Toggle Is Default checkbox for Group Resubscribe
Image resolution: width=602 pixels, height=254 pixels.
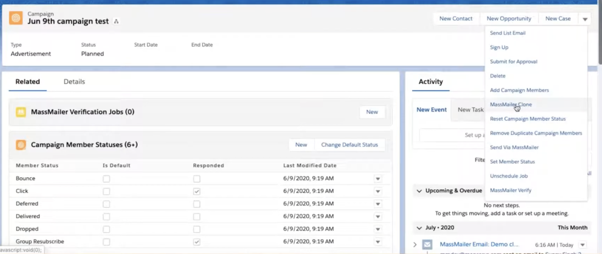tap(106, 242)
